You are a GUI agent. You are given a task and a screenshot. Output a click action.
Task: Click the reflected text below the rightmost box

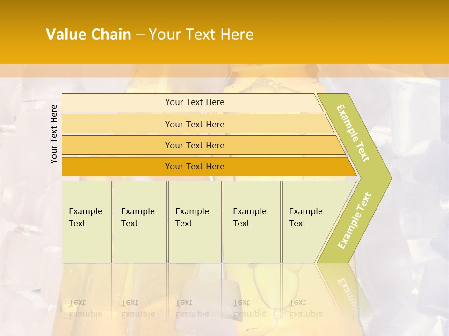(306, 309)
